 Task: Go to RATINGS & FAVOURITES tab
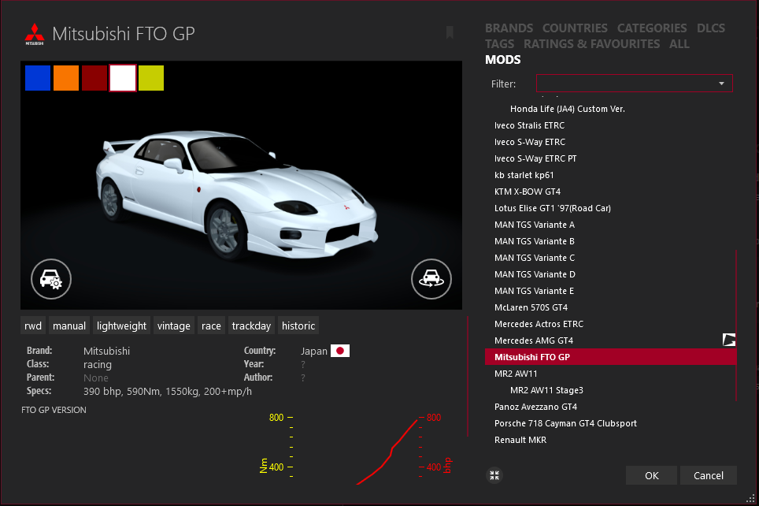(591, 44)
